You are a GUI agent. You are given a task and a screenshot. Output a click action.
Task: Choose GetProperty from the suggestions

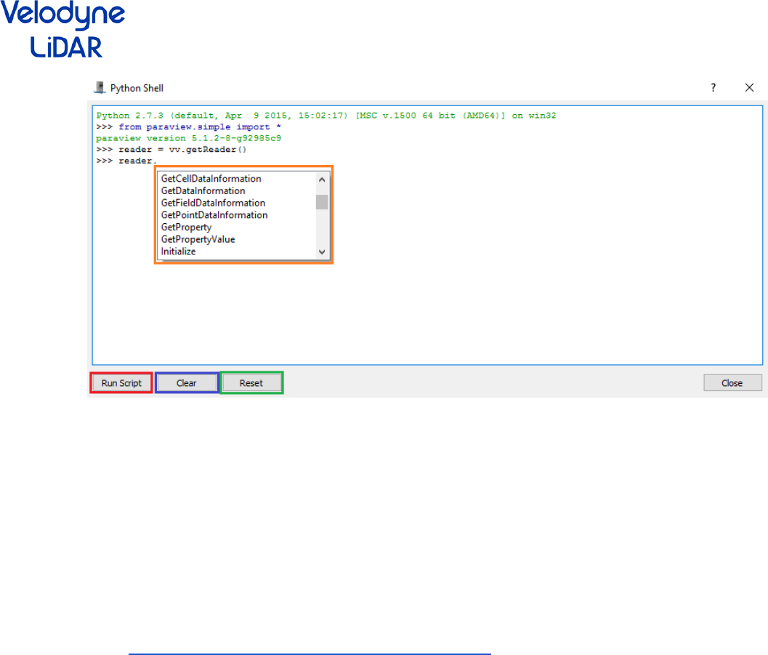186,228
